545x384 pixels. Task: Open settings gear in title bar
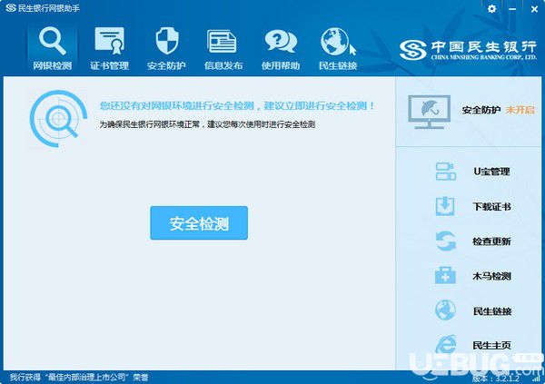coord(491,9)
